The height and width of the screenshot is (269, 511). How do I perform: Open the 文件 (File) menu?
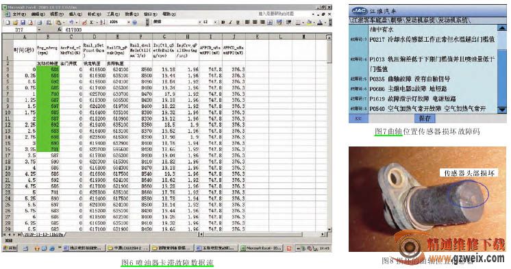(19, 14)
